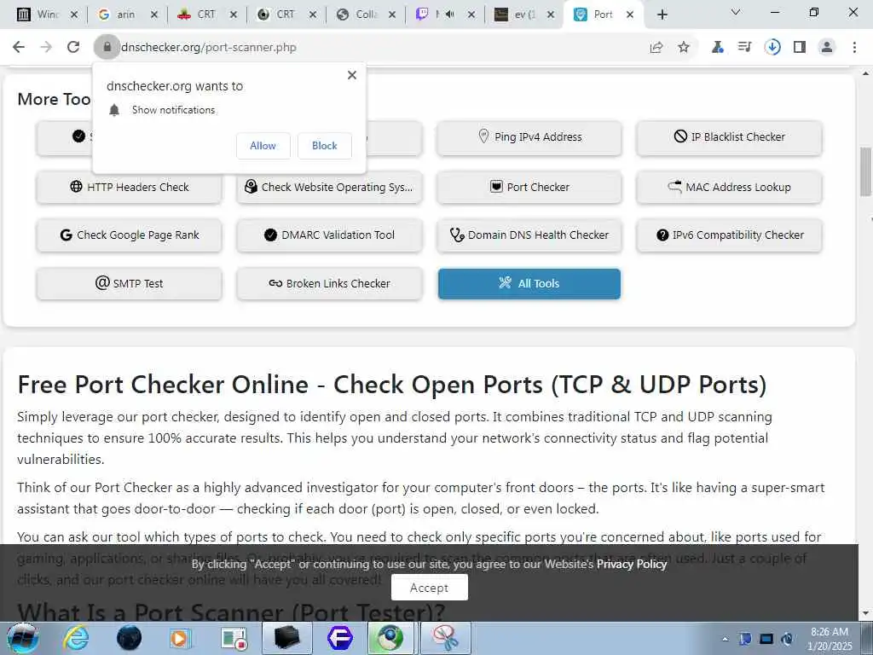Image resolution: width=873 pixels, height=655 pixels.
Task: Click the page vertical scrollbar thumb
Action: [865, 171]
